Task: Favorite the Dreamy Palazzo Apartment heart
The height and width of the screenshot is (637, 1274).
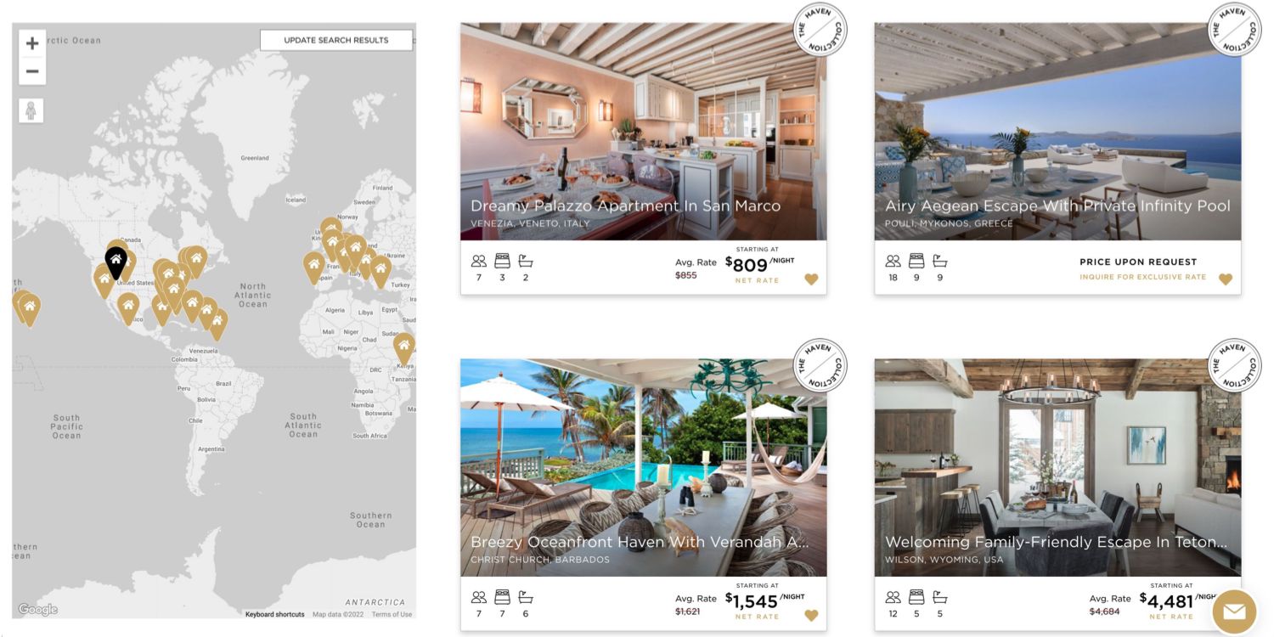Action: coord(811,279)
